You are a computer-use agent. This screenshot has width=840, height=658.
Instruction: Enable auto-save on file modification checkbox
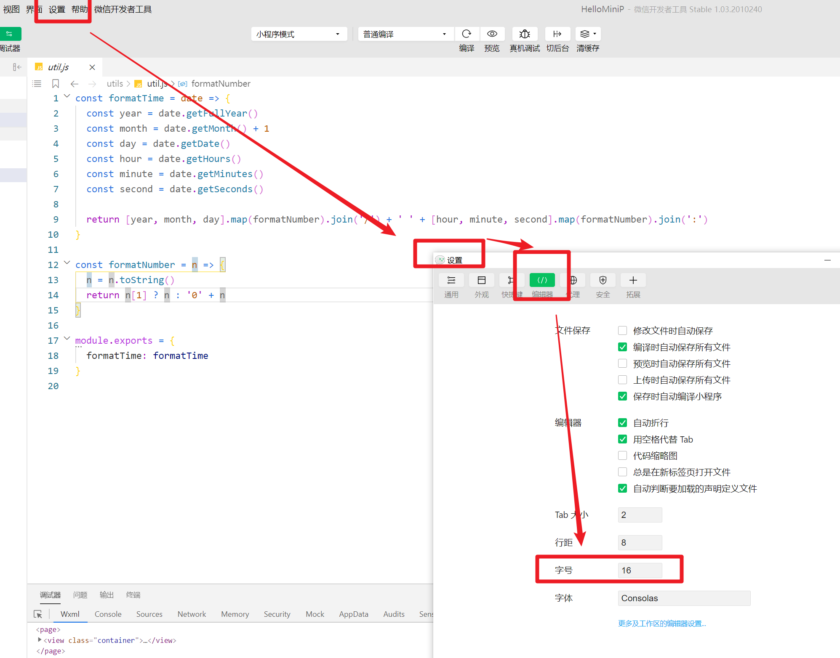click(x=622, y=331)
